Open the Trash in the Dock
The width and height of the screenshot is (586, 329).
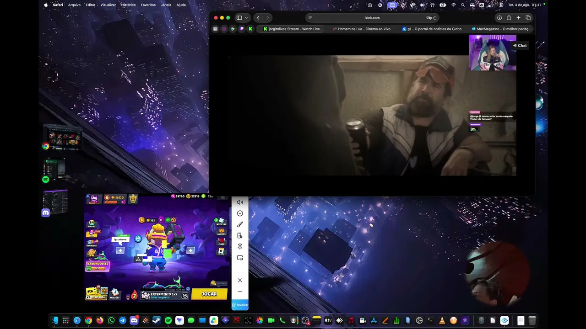coord(532,321)
